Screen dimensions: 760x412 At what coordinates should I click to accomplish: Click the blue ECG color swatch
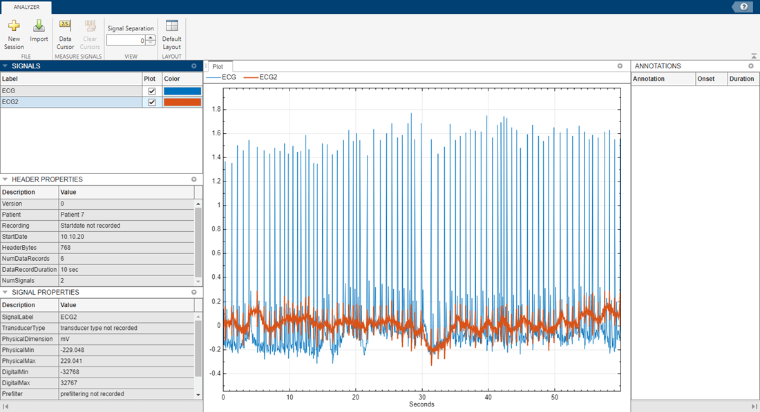[x=182, y=91]
